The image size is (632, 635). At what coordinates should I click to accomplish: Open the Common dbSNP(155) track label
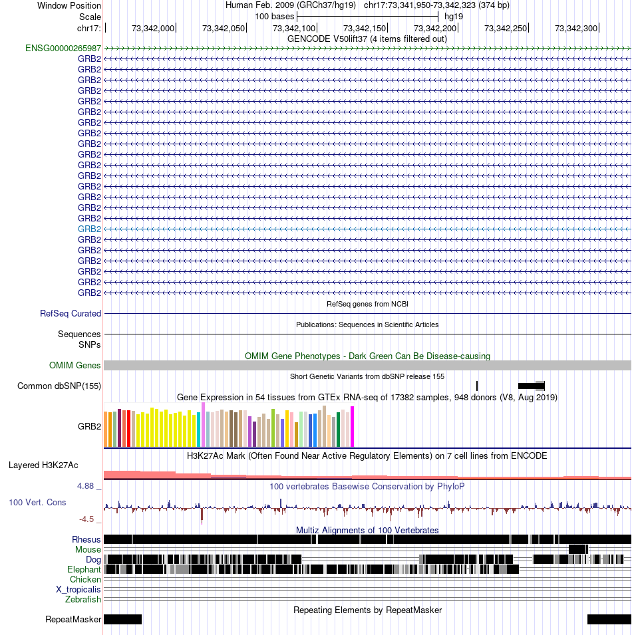pos(59,386)
